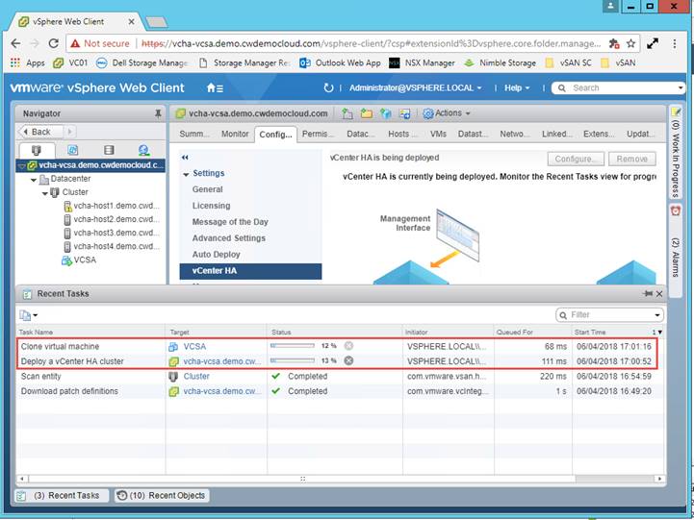The image size is (694, 520).
Task: Open the Cluster target link in tasks
Action: [x=196, y=376]
